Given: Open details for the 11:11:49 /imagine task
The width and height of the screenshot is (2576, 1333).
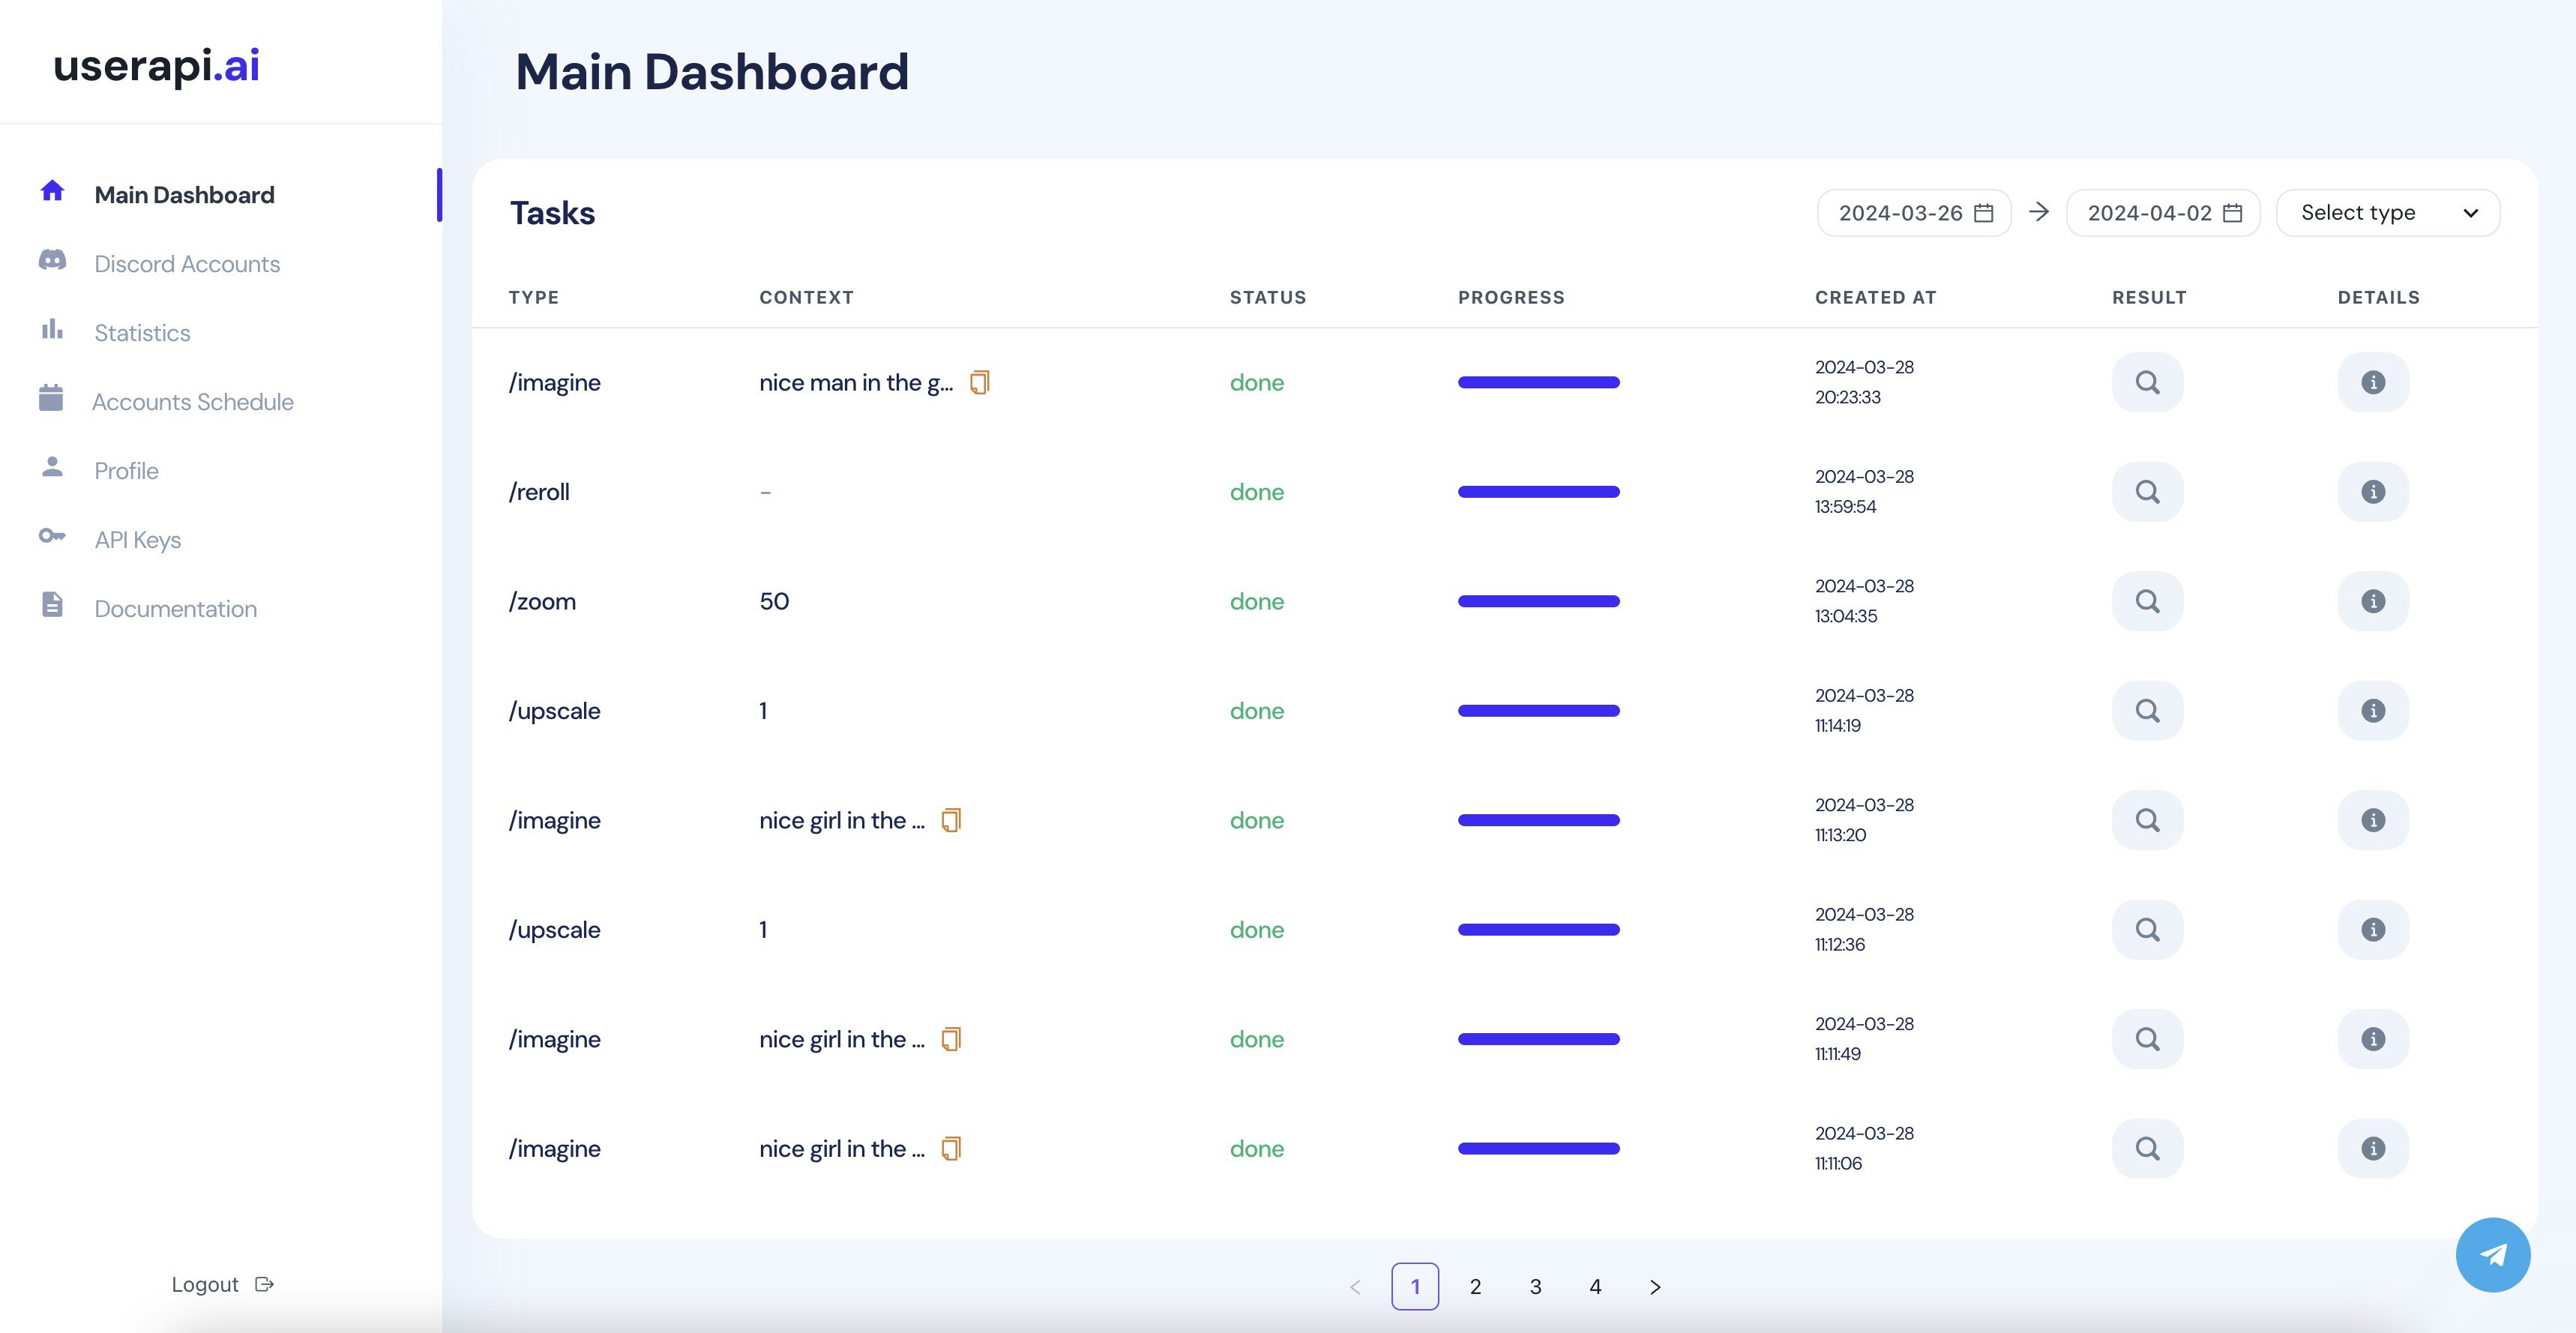Looking at the screenshot, I should click(x=2372, y=1039).
